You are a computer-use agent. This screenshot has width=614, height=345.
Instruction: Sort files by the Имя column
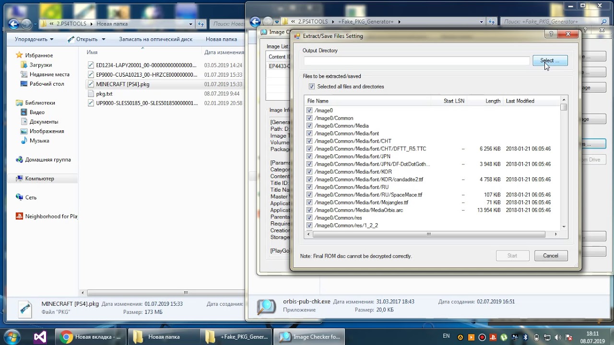pyautogui.click(x=92, y=52)
